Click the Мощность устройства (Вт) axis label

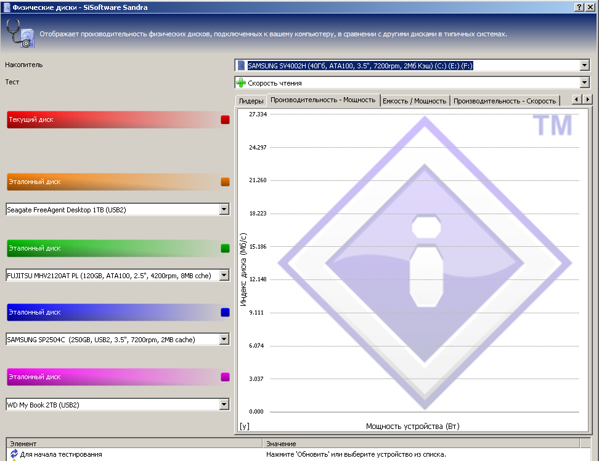(412, 427)
